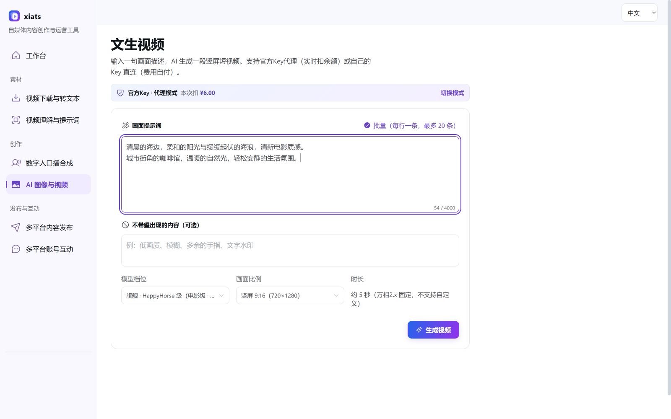Go to the 工作台 menu item

[48, 55]
